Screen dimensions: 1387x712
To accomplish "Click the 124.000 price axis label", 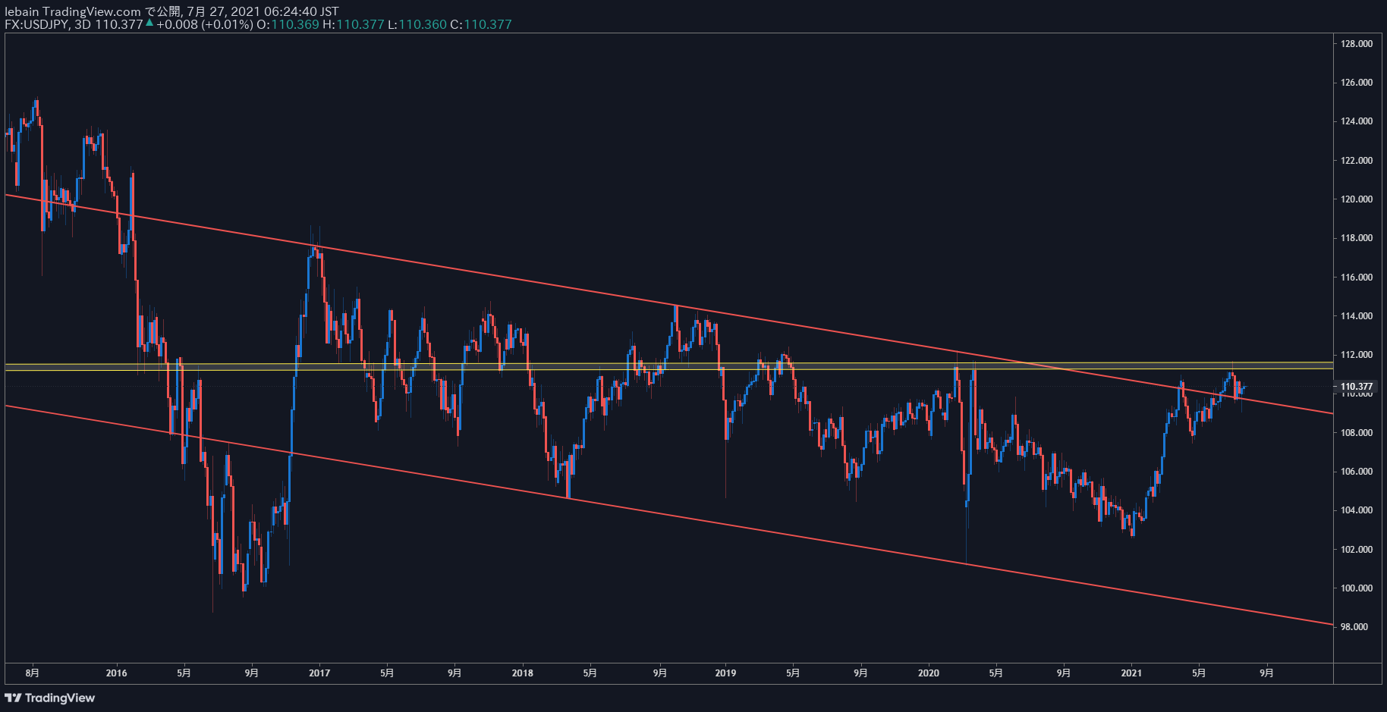I will [x=1357, y=121].
